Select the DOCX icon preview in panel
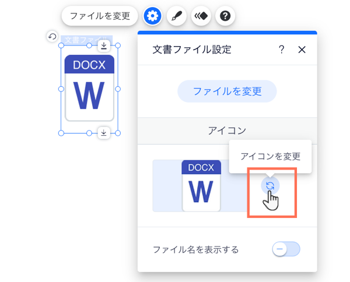The image size is (350, 282). pyautogui.click(x=201, y=186)
